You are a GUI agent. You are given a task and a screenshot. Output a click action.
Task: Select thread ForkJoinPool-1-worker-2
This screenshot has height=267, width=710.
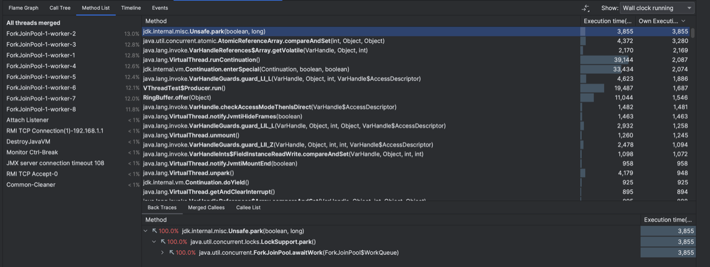(41, 34)
